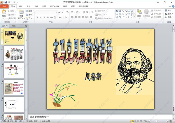Viewport: 175px width, 123px height.
Task: Select the Oval shape in gallery
Action: [x=132, y=11]
